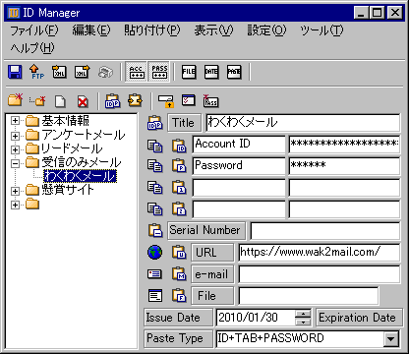Click the clipboard icon numbered 1
Viewport: 409px width, 354px height.
pyautogui.click(x=179, y=188)
